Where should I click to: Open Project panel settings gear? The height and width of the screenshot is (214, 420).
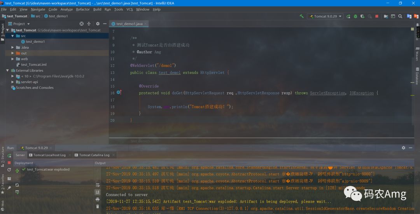coord(98,24)
